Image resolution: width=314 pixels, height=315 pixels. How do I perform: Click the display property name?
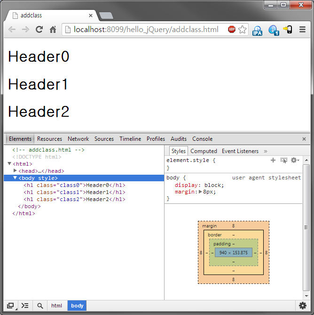coord(186,185)
